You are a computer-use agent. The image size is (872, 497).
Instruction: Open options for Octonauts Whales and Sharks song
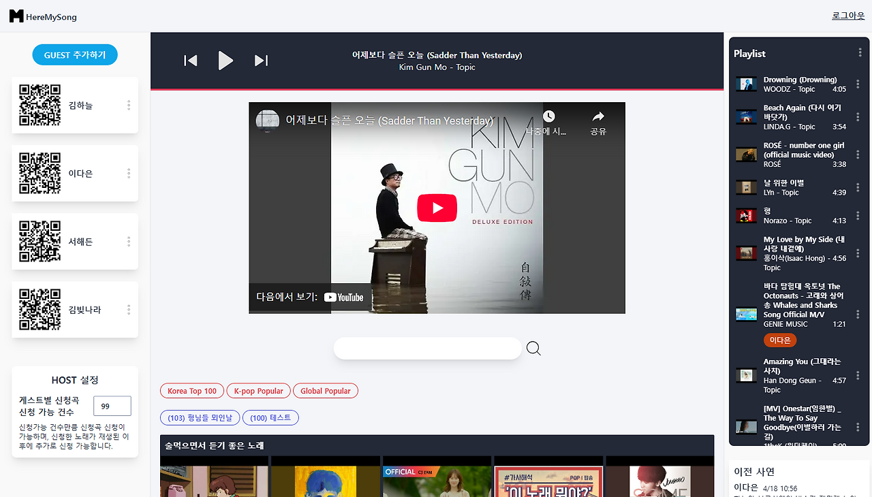pos(858,315)
